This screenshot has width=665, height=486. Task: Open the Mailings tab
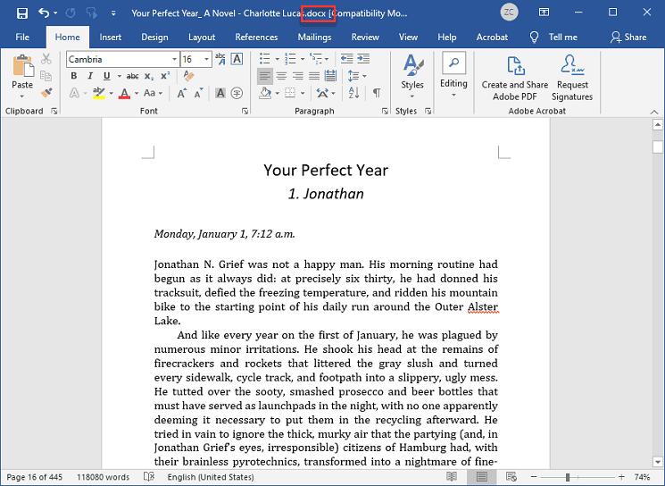314,37
